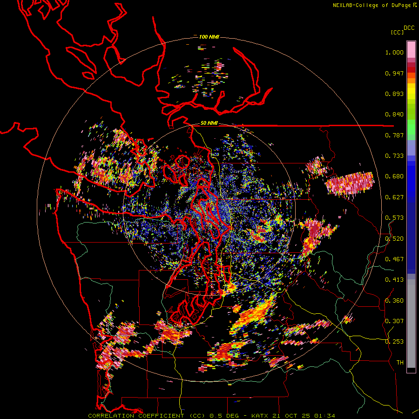419x419 pixels.
Task: Click the TH threshold label on scale
Action: (x=400, y=363)
